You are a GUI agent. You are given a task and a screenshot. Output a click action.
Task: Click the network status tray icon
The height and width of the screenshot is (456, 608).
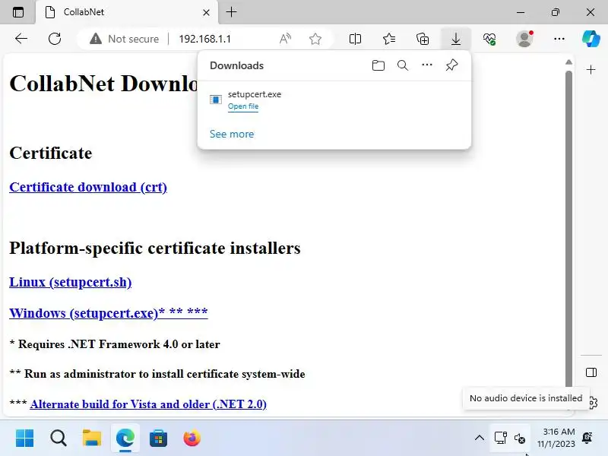501,439
